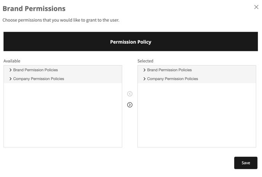Close the Brand Permissions dialog
The image size is (262, 177).
[x=256, y=7]
